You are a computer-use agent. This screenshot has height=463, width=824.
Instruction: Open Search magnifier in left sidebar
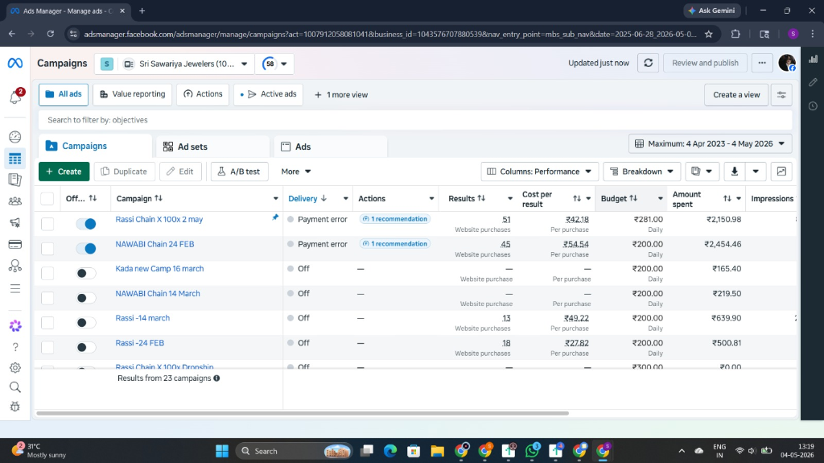tap(15, 387)
